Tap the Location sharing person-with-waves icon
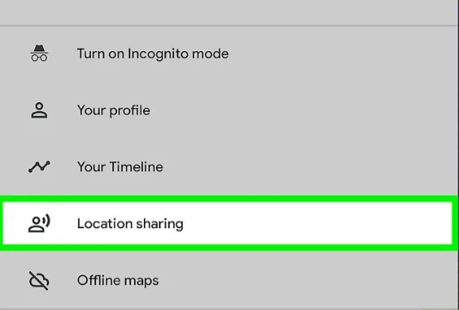 click(39, 223)
